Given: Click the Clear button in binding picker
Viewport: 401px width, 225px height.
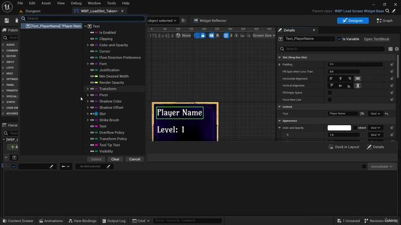Looking at the screenshot, I should click(115, 159).
